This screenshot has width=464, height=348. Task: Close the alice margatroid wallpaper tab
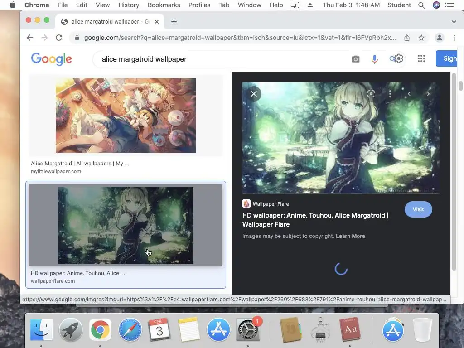157,22
